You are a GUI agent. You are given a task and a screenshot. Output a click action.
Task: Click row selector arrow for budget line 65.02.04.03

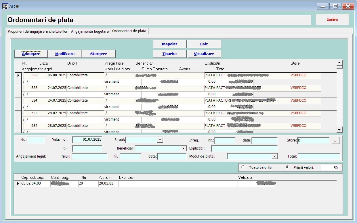pos(18,184)
